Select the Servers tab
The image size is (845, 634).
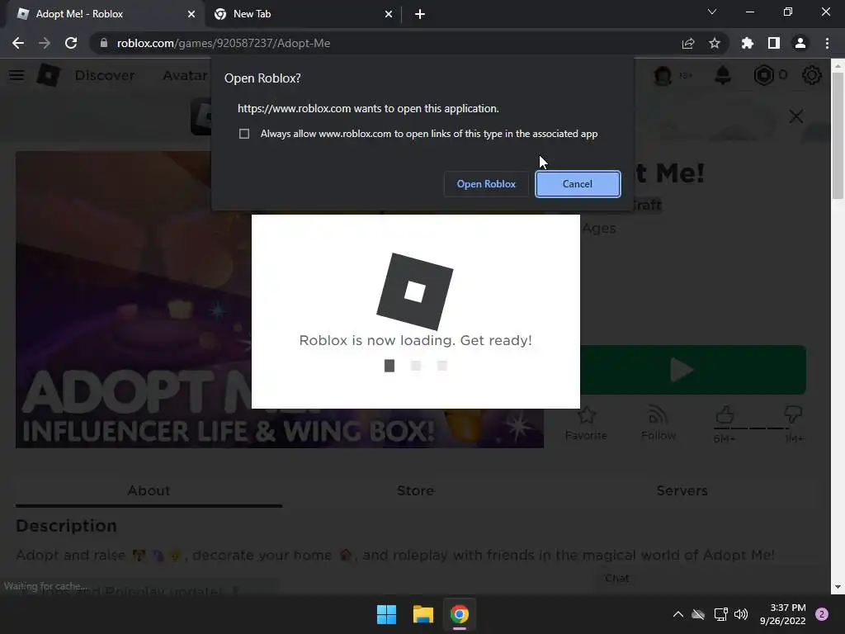tap(682, 490)
